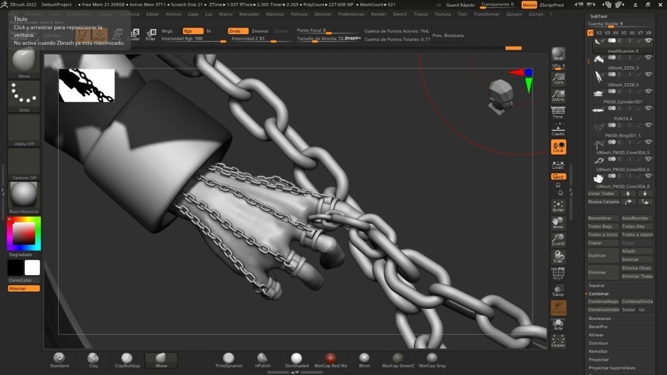
Task: Toggle the Cuadric floor grid icon
Action: (558, 130)
